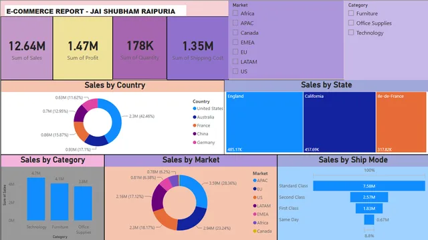Check the Furniture category checkbox
Screen dimensions: 428x240
click(x=351, y=13)
